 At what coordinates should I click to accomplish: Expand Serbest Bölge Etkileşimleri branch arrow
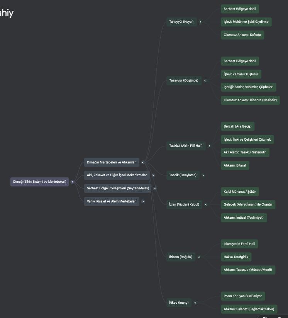click(155, 188)
